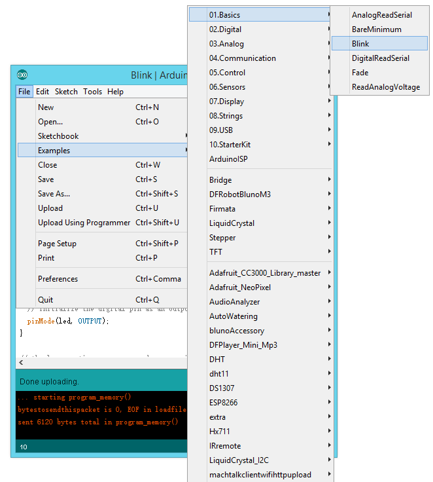Select Save As... menu entry
433x482 pixels.
[x=102, y=194]
